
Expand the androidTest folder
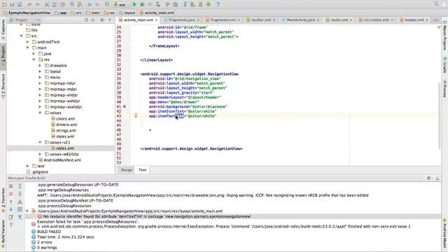[x=28, y=42]
